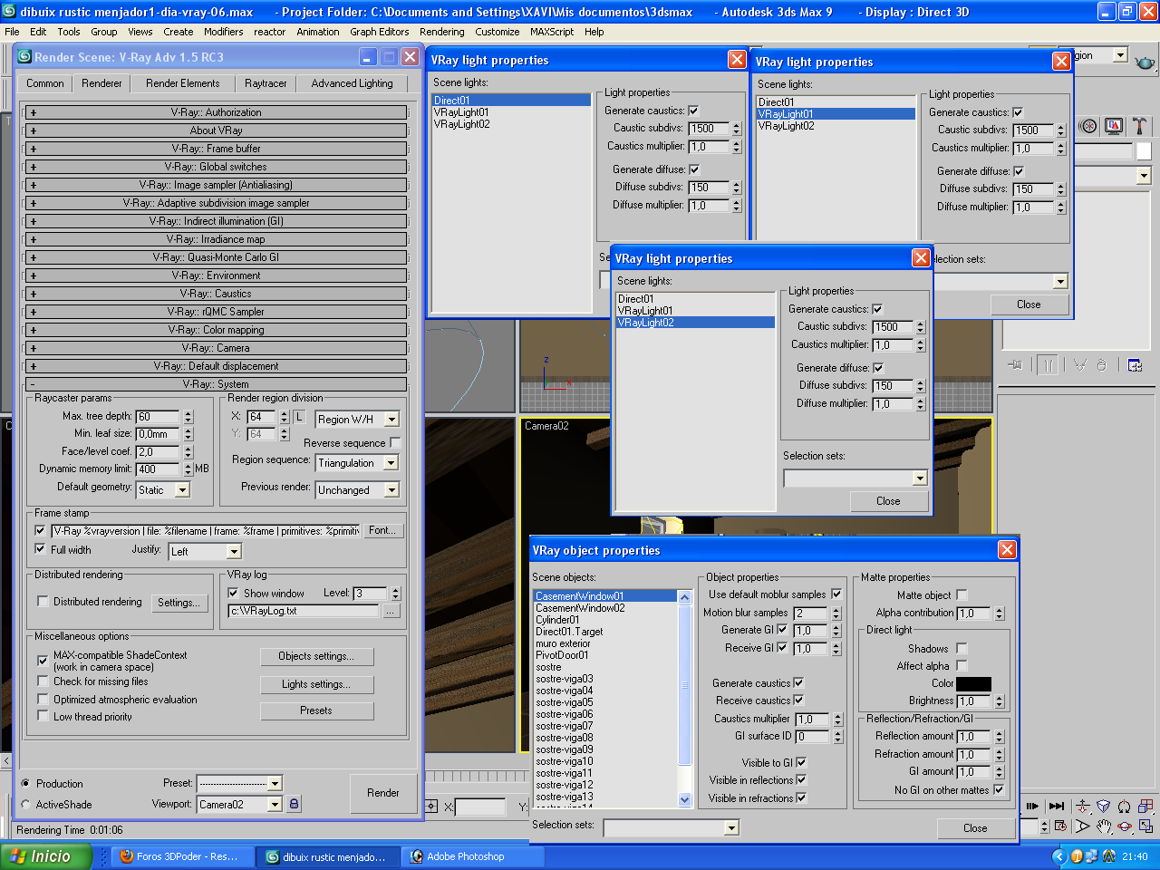Open the Font button for frame stamp
The image size is (1160, 870).
click(382, 531)
